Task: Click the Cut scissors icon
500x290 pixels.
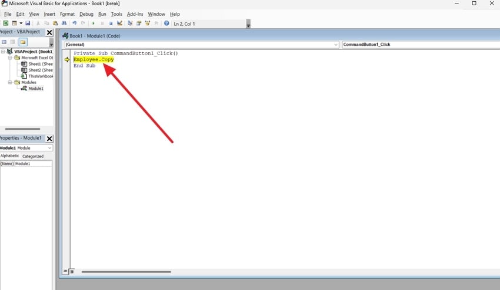Action: click(x=38, y=23)
